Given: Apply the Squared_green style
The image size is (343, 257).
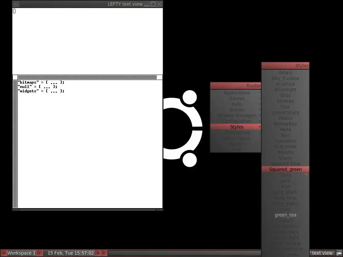Looking at the screenshot, I should 285,169.
